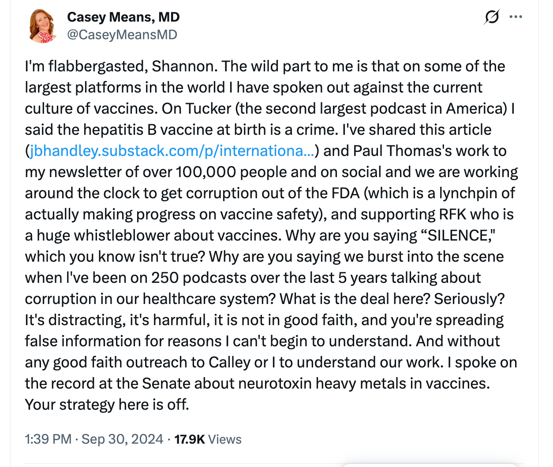This screenshot has width=553, height=467.
Task: Click the quoted word "SILENCE" in tweet
Action: tap(457, 235)
